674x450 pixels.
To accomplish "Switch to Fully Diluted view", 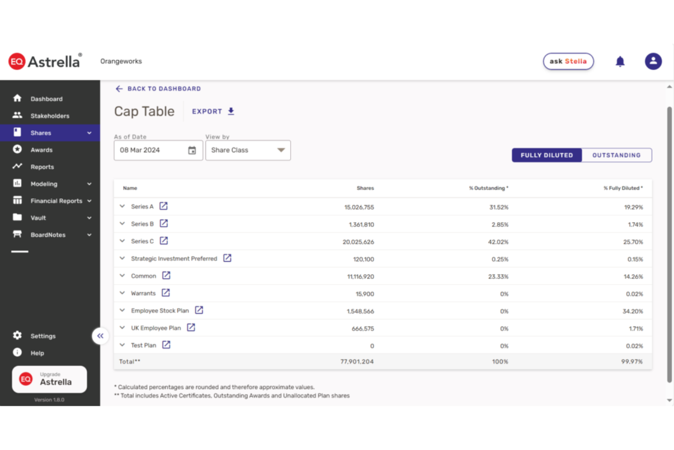I will 546,155.
